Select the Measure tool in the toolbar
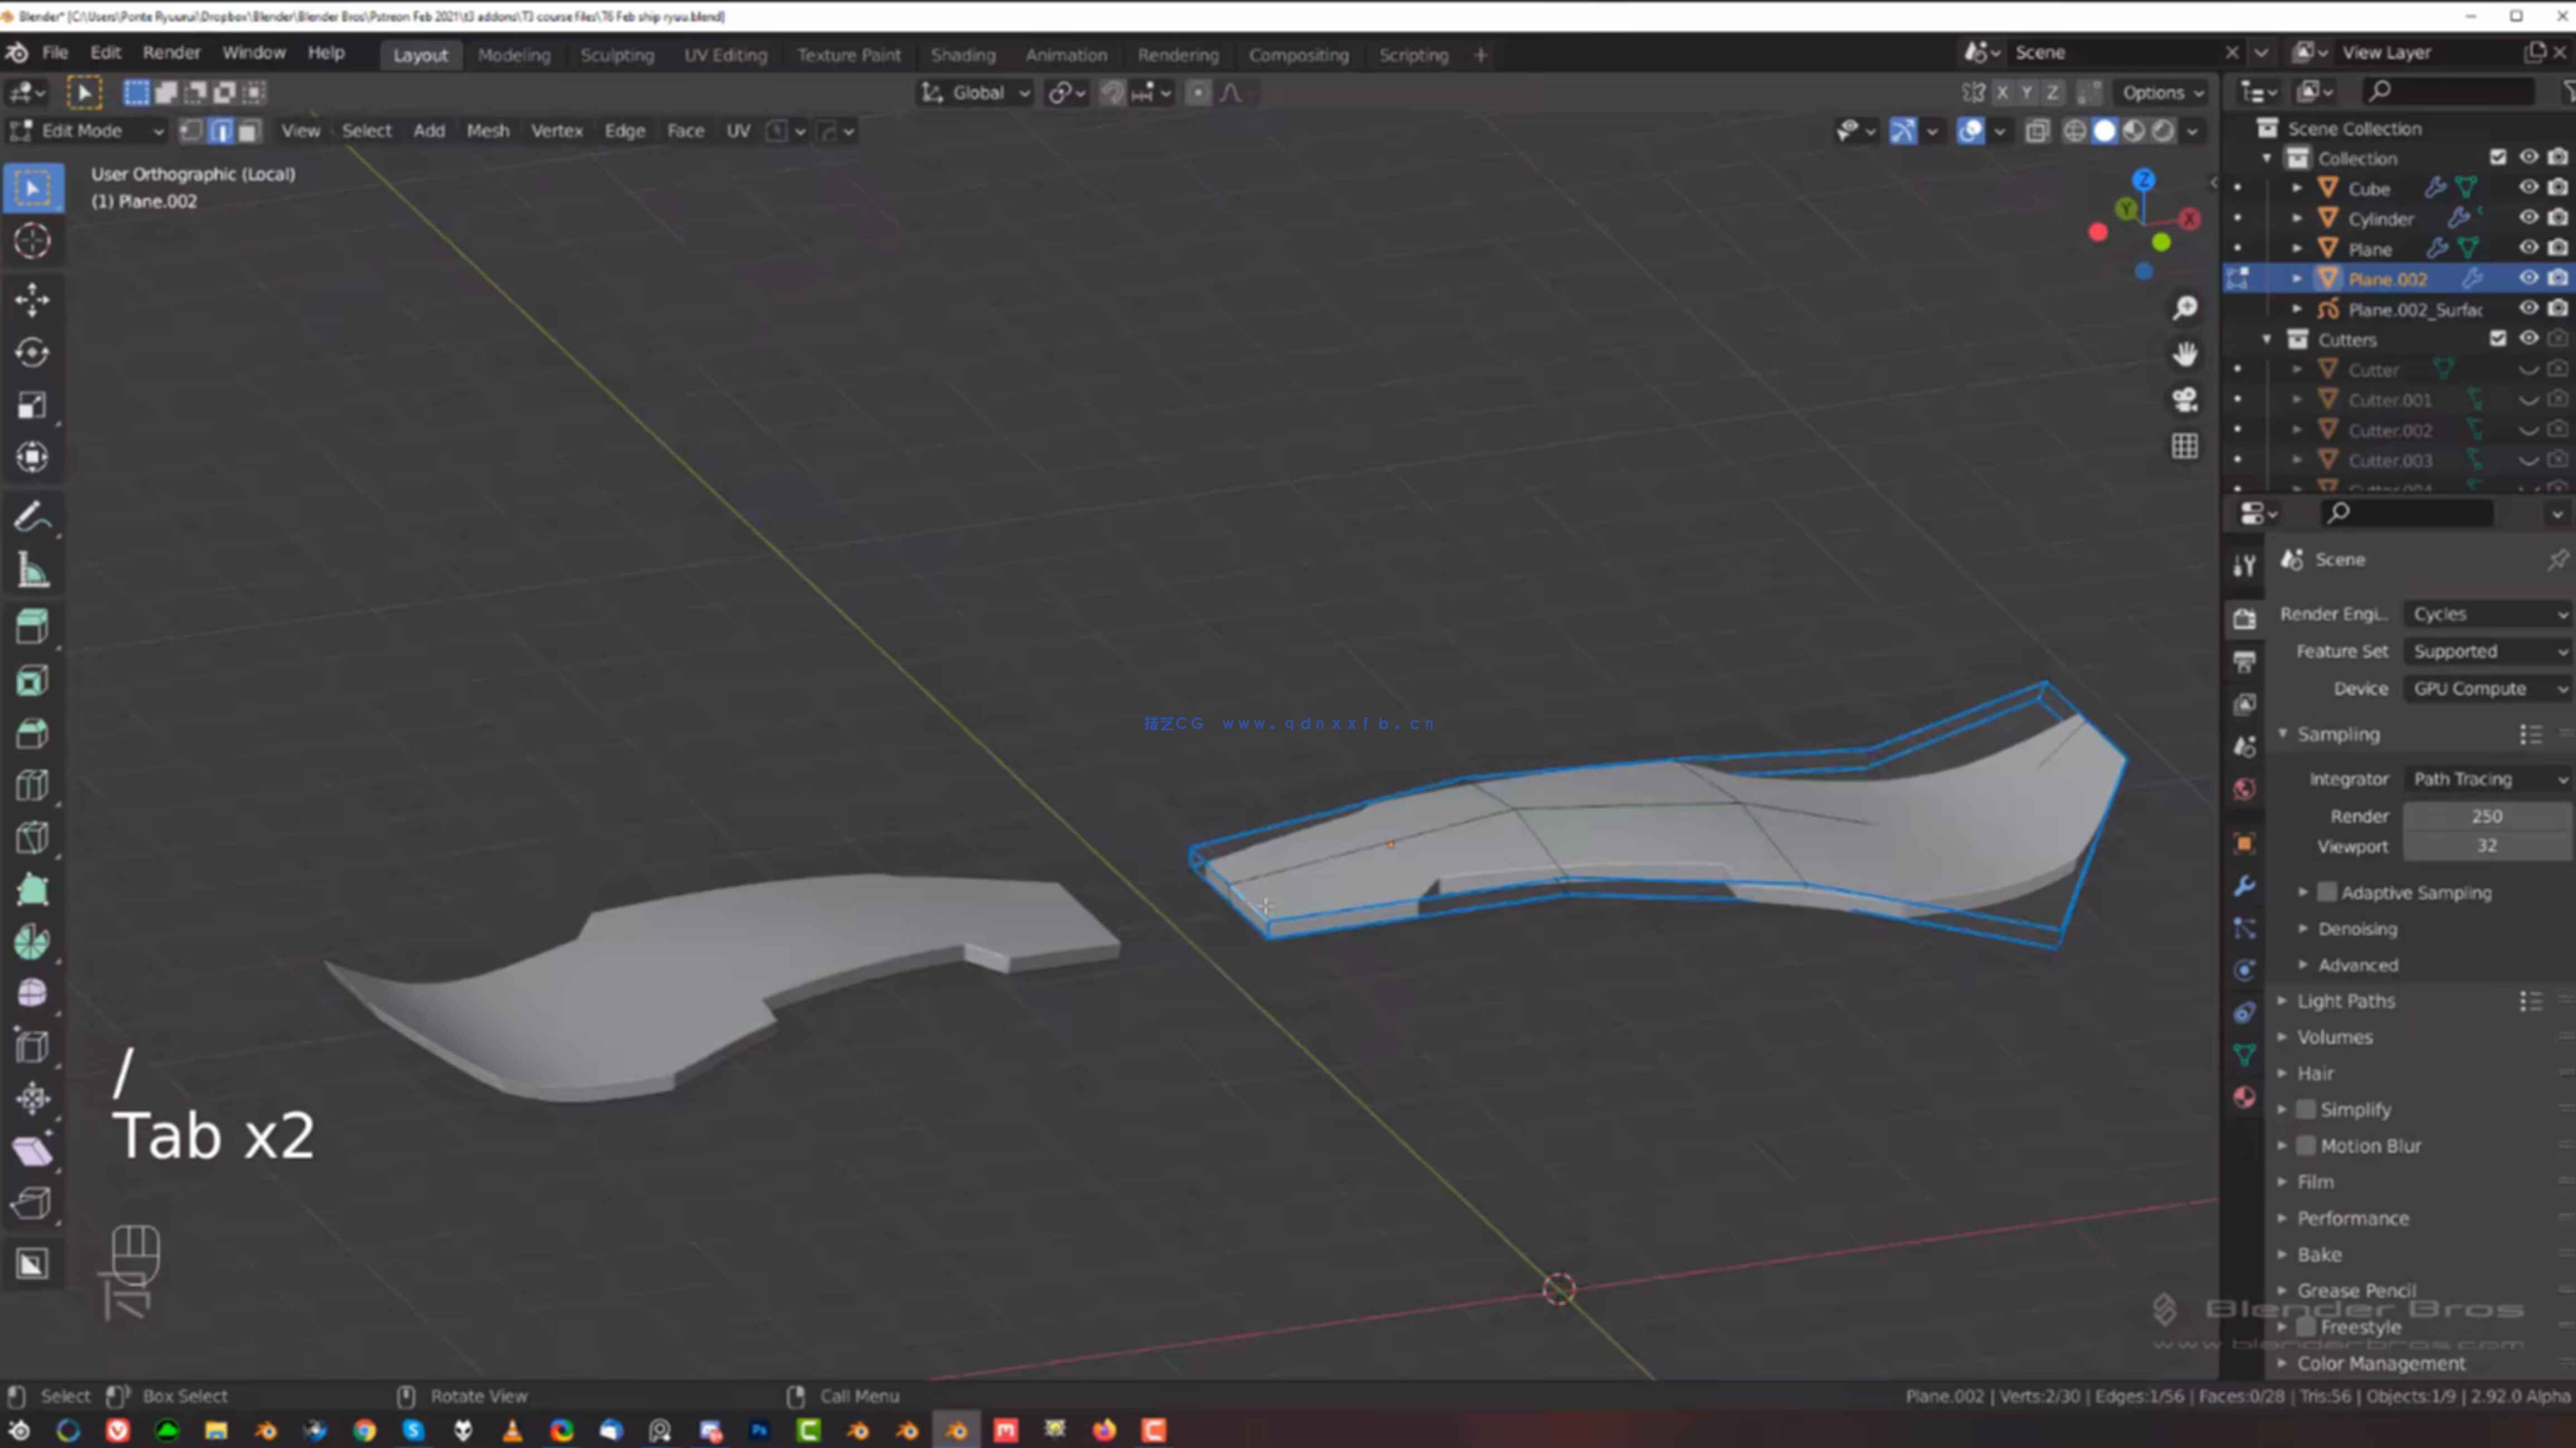 click(x=33, y=568)
